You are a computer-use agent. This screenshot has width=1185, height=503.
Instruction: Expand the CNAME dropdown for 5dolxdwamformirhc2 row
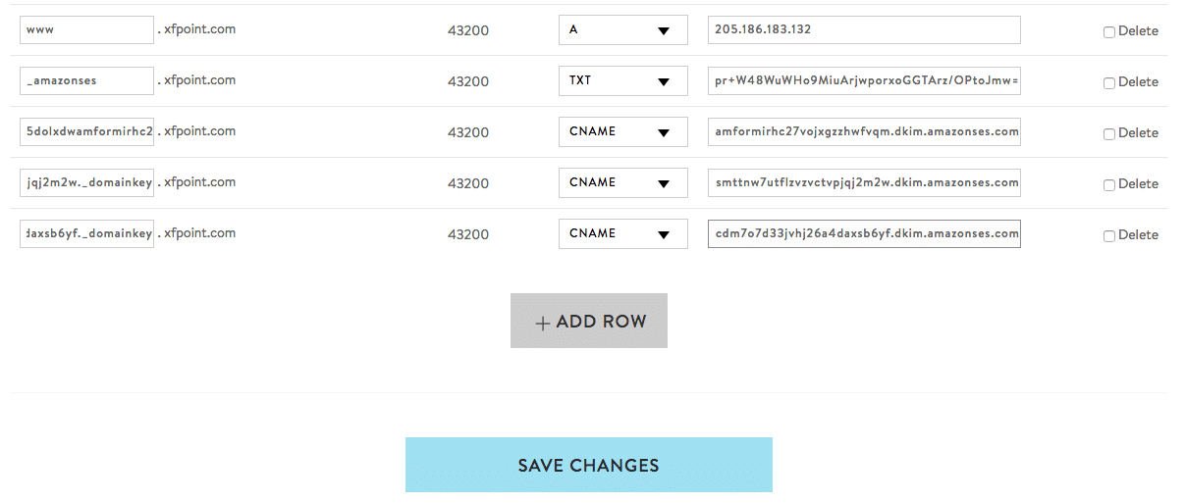(623, 131)
